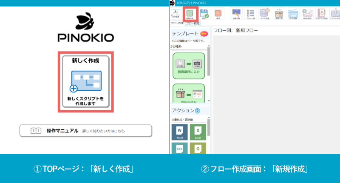The width and height of the screenshot is (340, 183).
Task: Switch to the フロー設定 tab
Action: pos(193,23)
